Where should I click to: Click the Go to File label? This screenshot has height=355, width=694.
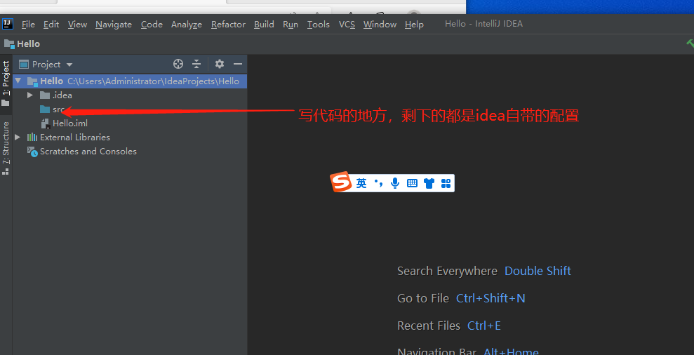tap(423, 298)
